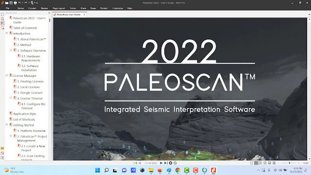
Task: Go to the 2. Method bookmark
Action: click(x=24, y=45)
